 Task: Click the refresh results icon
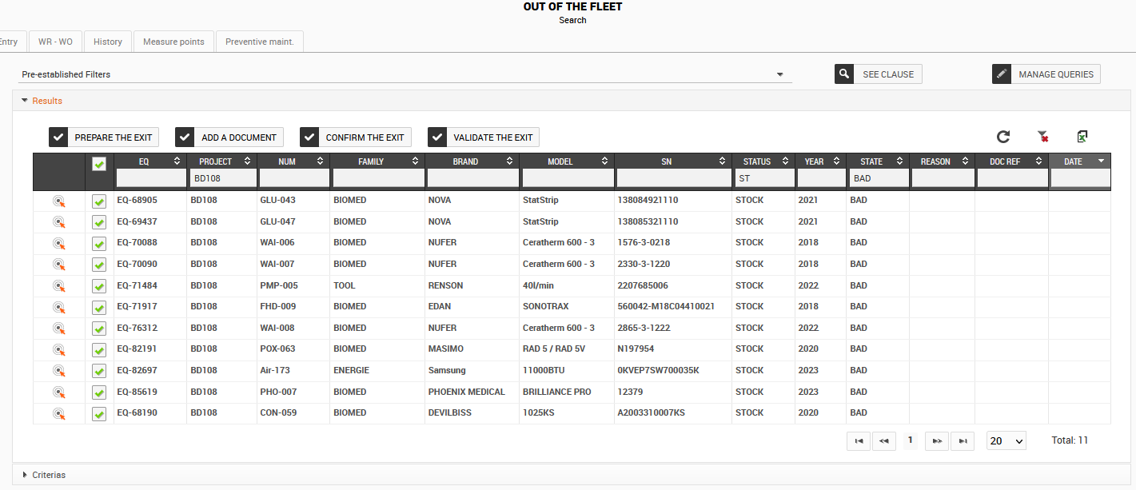(x=1003, y=137)
